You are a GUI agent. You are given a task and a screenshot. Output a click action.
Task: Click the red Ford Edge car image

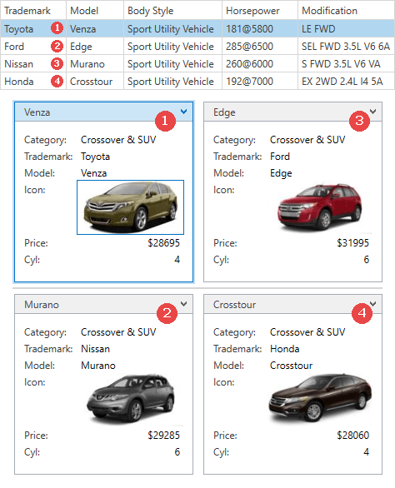(320, 207)
